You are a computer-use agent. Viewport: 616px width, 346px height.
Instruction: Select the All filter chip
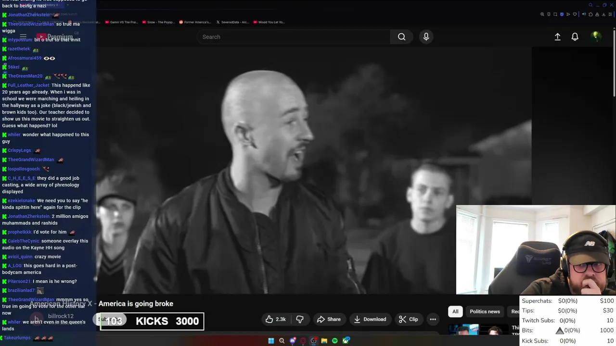pyautogui.click(x=455, y=311)
